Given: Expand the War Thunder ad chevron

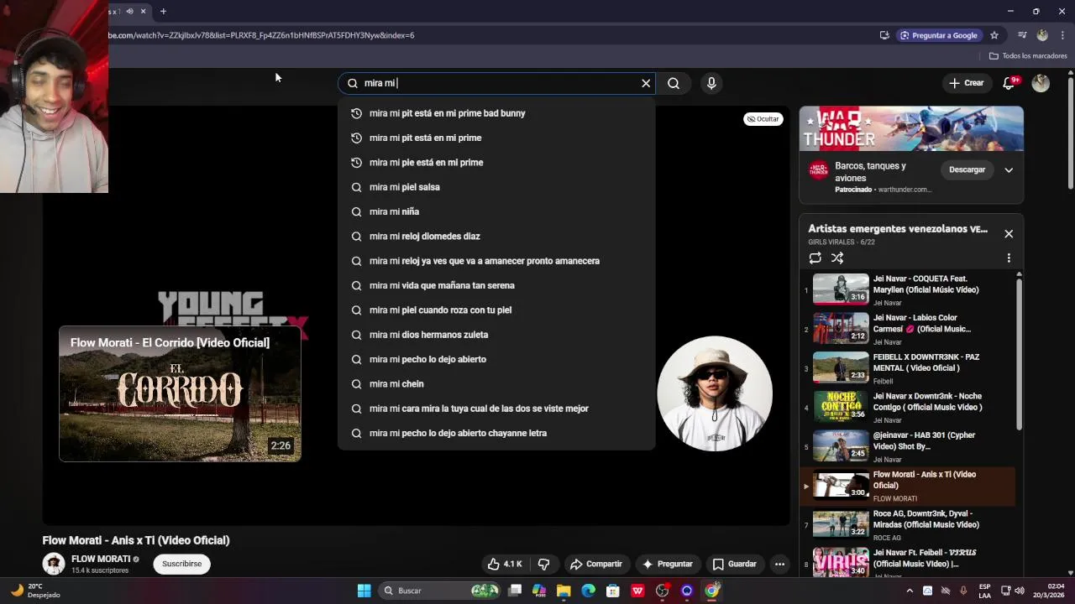Looking at the screenshot, I should (x=1009, y=169).
